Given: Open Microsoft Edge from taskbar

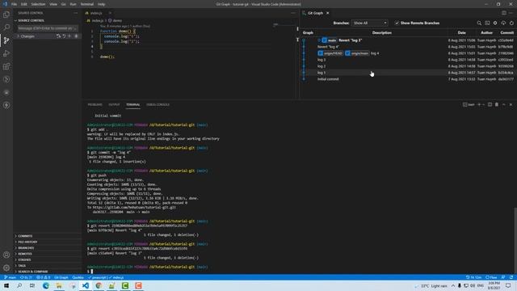Looking at the screenshot, I should click(46, 285).
